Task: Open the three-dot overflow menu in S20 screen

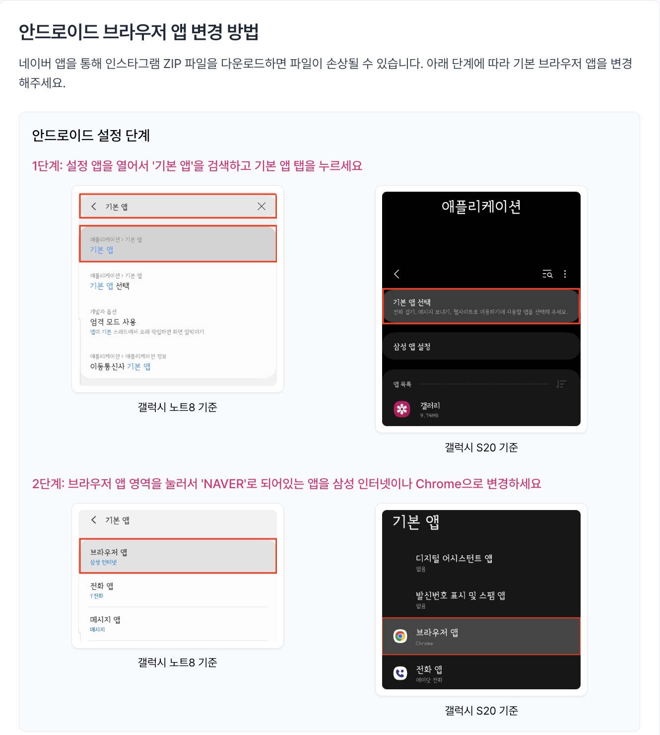Action: pyautogui.click(x=565, y=274)
